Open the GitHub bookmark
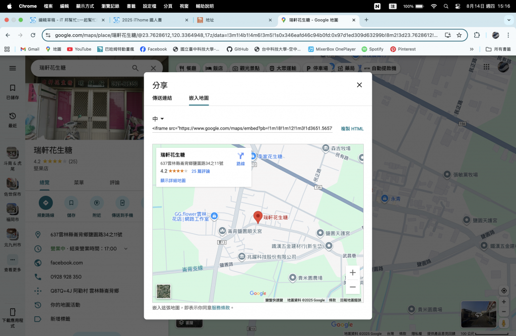 237,49
